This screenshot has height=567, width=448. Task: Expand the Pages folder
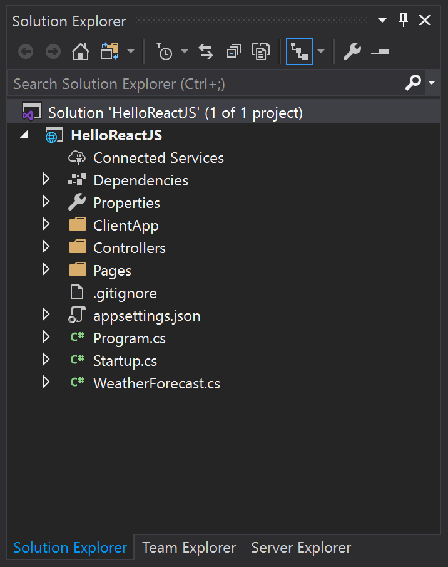pyautogui.click(x=46, y=269)
